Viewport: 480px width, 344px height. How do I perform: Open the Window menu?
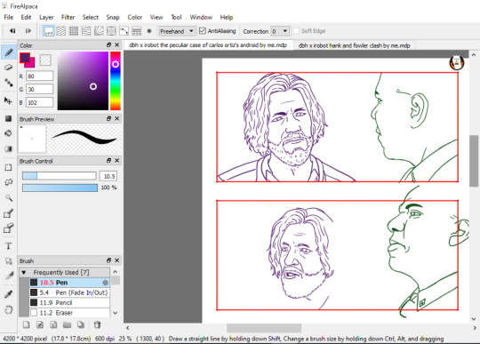point(201,17)
